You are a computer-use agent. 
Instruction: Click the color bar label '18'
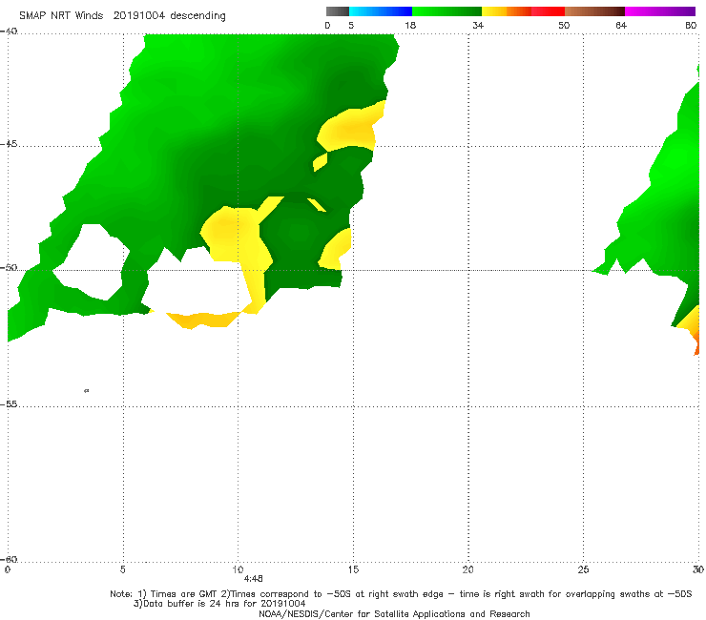click(410, 26)
